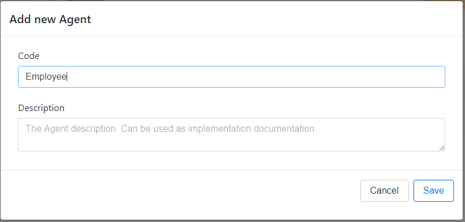Click the Description field label
This screenshot has height=222, width=465.
pyautogui.click(x=41, y=108)
